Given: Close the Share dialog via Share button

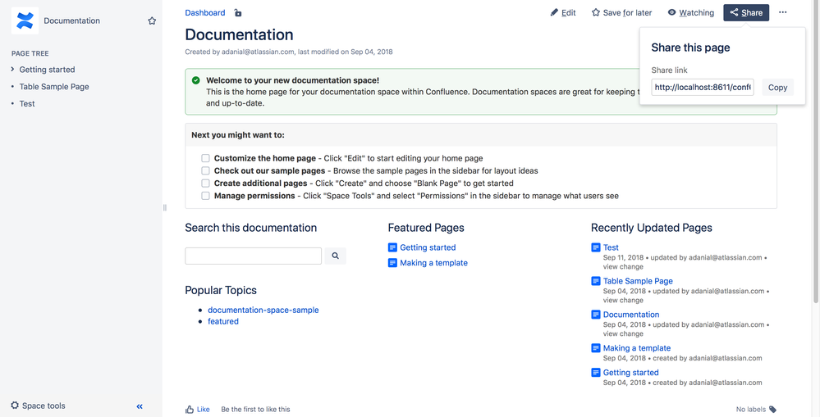Looking at the screenshot, I should coord(746,12).
